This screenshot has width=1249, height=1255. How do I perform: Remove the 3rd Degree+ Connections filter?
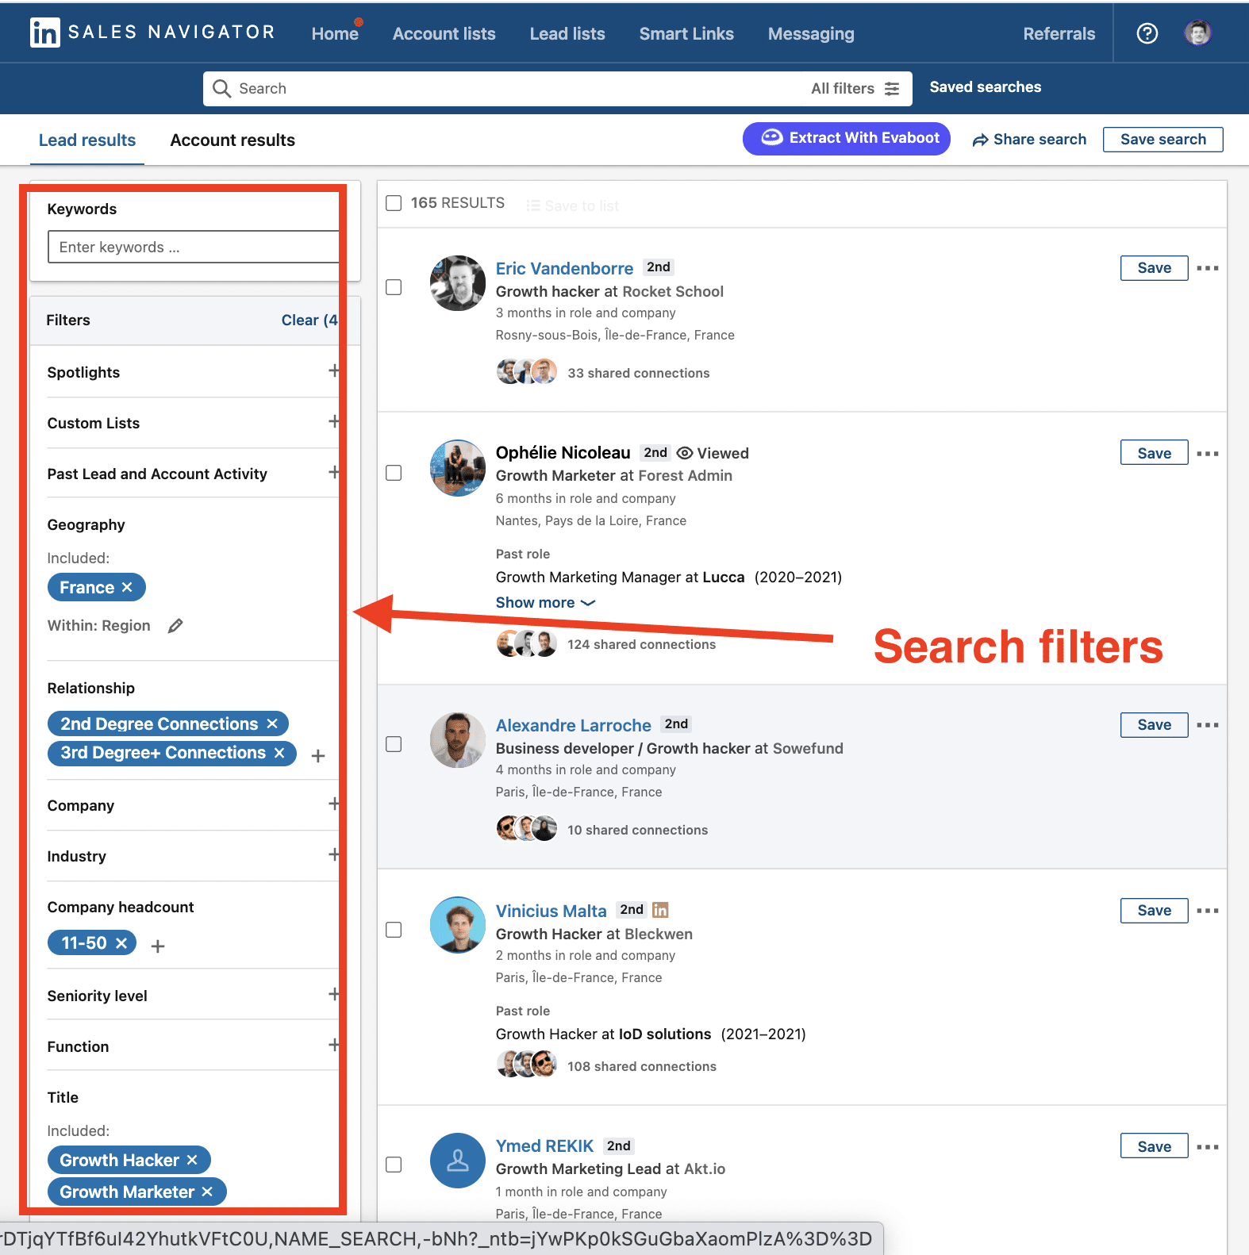(x=279, y=753)
